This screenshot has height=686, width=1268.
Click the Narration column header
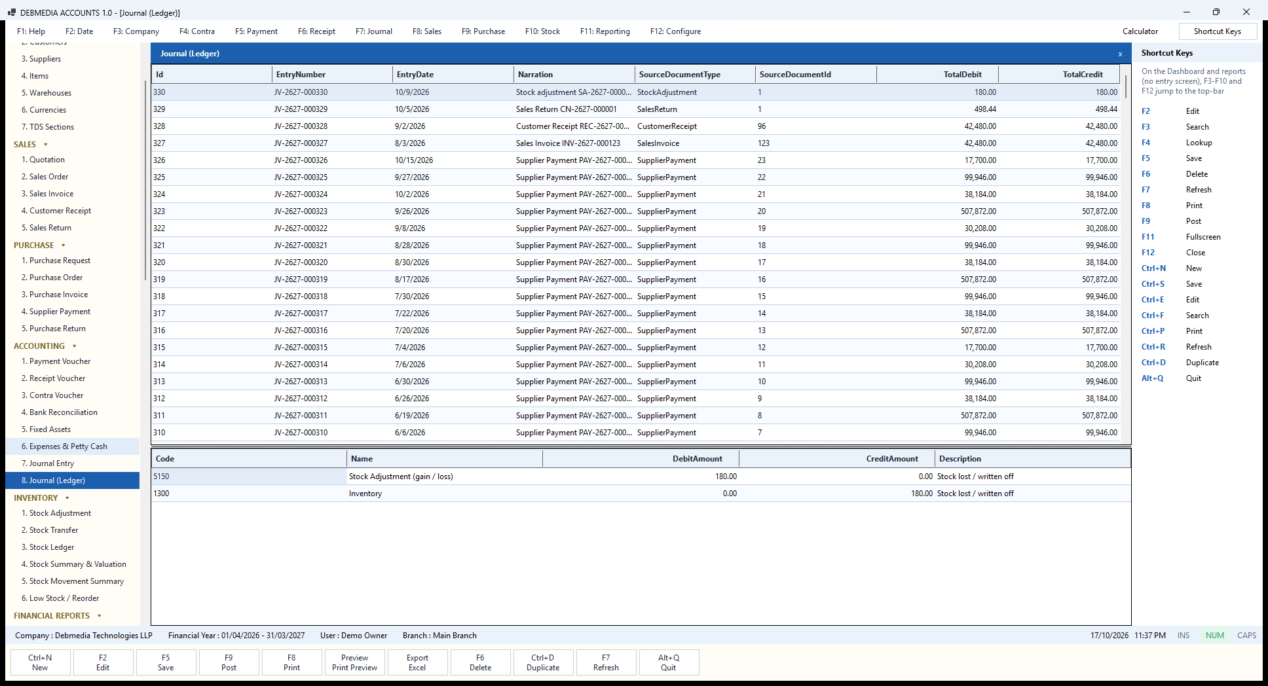[574, 75]
